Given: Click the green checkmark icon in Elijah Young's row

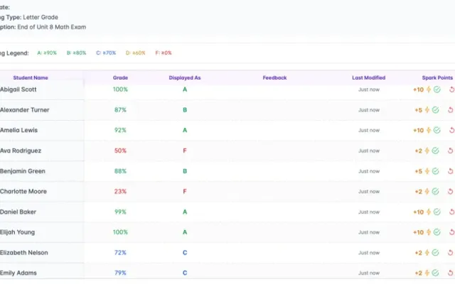Looking at the screenshot, I should point(437,232).
